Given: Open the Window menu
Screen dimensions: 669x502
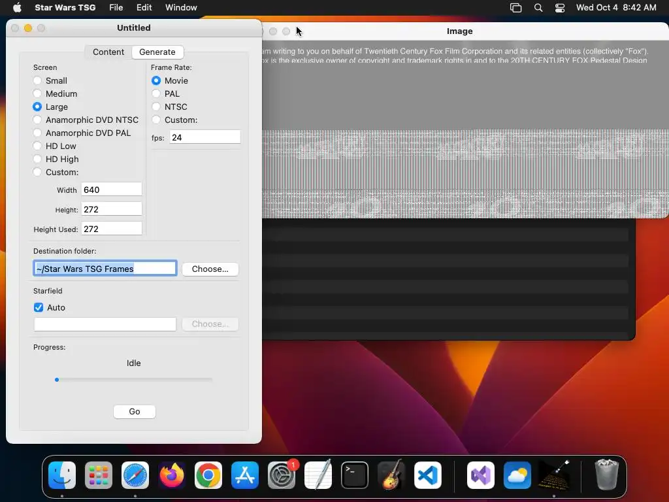Looking at the screenshot, I should [182, 7].
